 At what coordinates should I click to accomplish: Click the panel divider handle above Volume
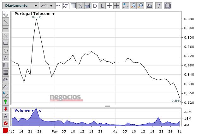tap(107, 107)
